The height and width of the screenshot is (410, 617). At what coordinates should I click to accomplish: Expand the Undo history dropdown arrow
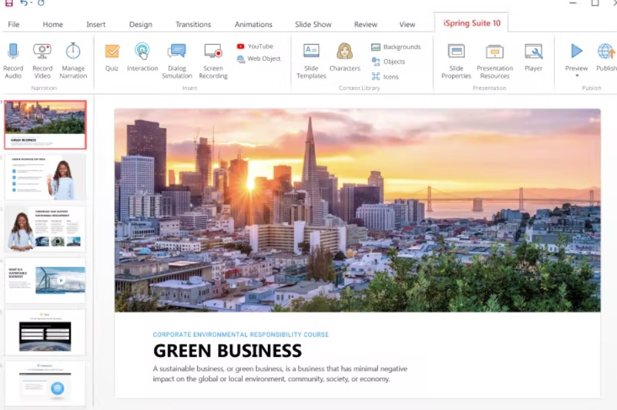[31, 3]
